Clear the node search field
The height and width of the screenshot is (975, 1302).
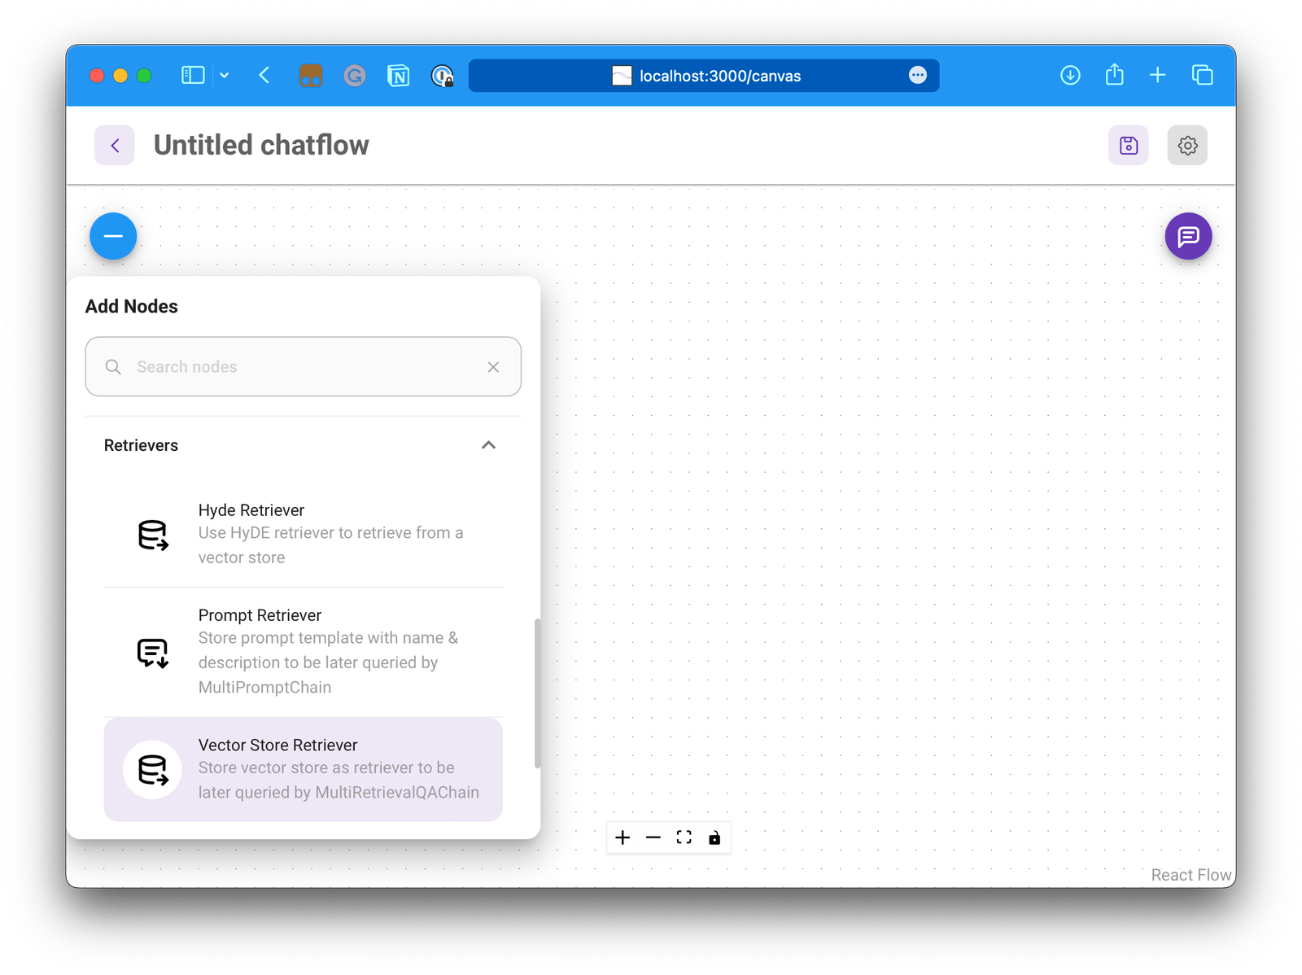point(493,367)
